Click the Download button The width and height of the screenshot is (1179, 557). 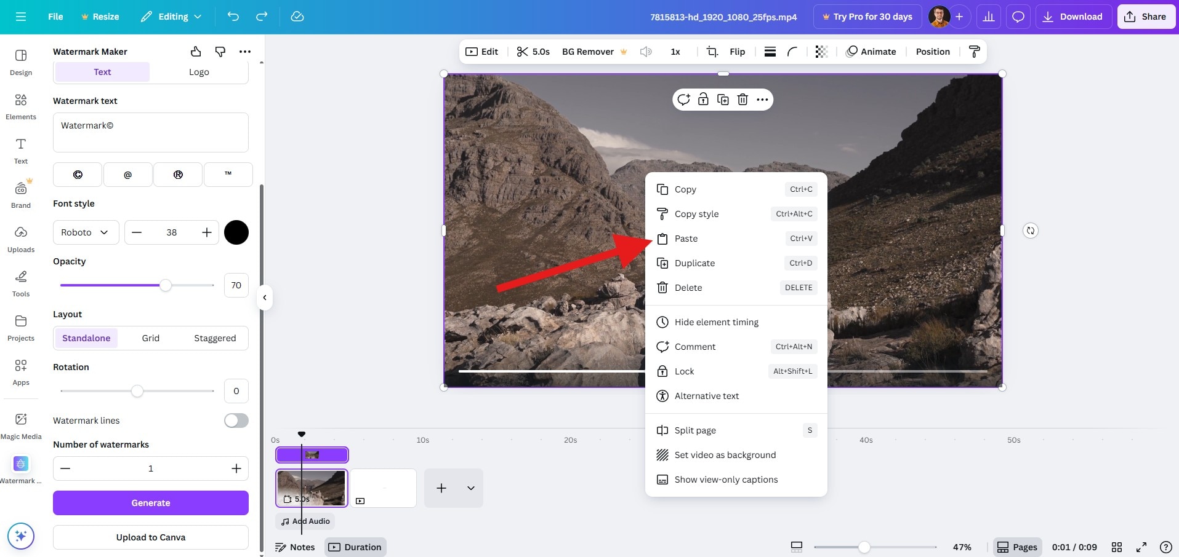click(x=1072, y=17)
